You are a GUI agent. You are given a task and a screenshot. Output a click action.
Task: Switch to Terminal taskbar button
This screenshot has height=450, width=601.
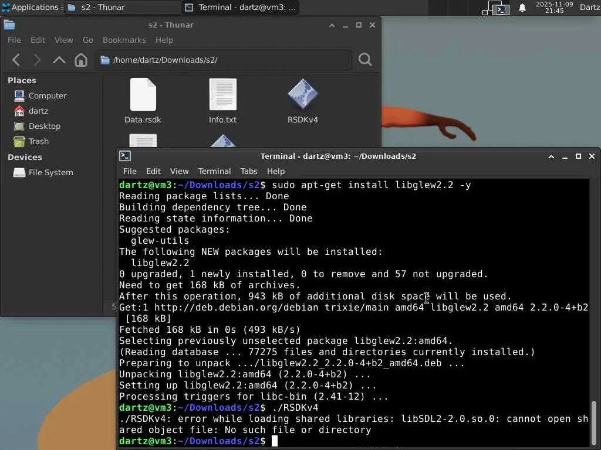[x=241, y=7]
